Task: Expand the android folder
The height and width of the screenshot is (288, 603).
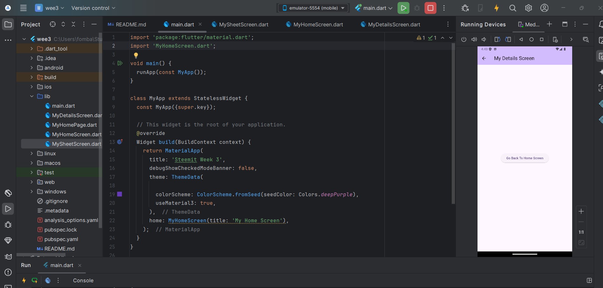Action: coord(32,68)
